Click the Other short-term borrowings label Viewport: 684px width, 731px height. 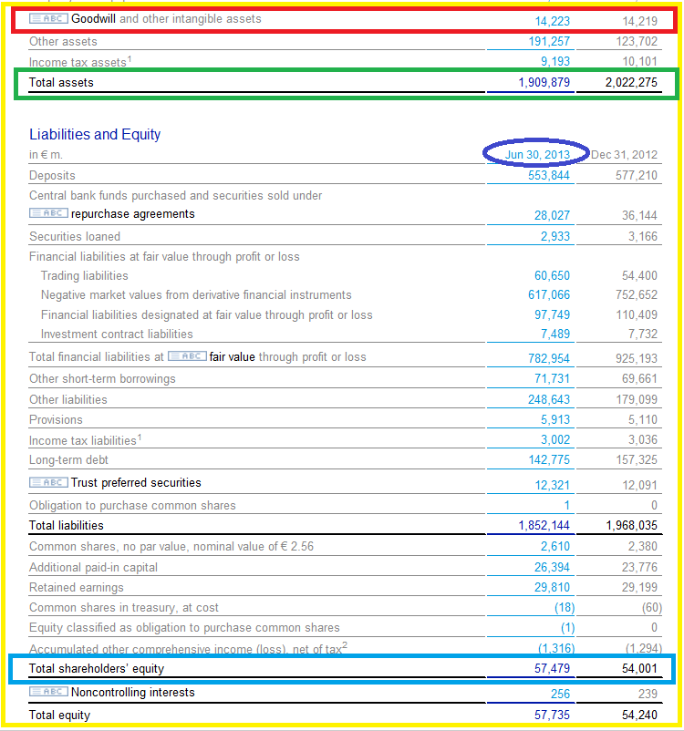tap(102, 378)
